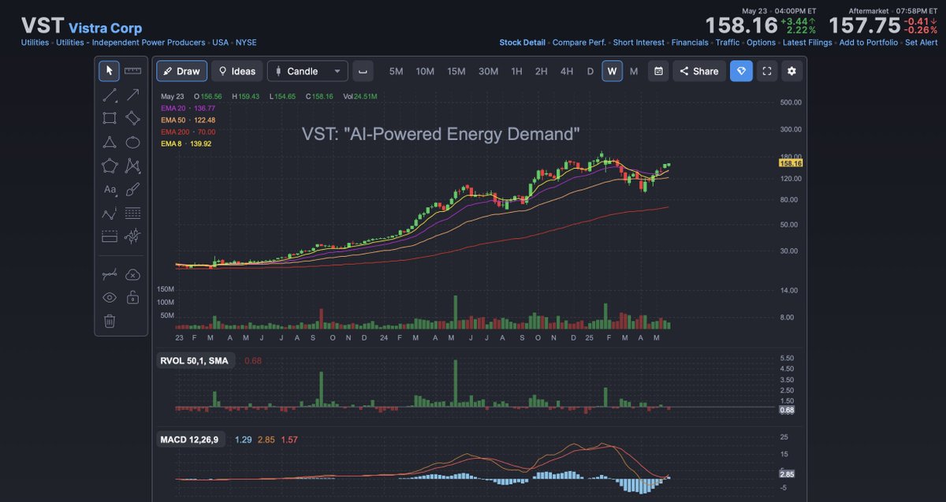Image resolution: width=946 pixels, height=502 pixels.
Task: Open the Short Interest tab
Action: [639, 42]
